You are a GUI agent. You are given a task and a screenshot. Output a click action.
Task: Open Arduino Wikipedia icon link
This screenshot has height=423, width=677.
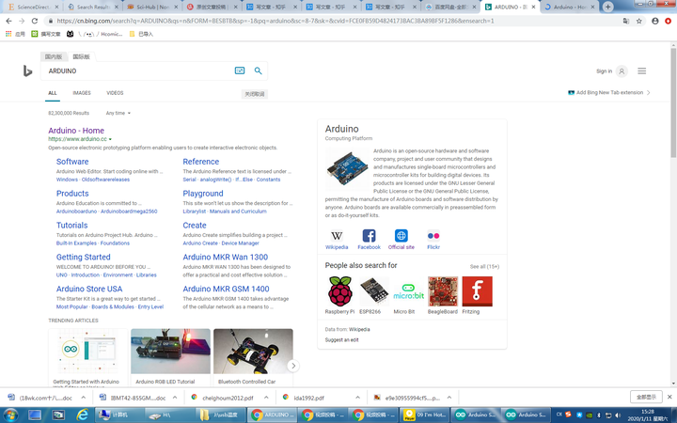337,236
